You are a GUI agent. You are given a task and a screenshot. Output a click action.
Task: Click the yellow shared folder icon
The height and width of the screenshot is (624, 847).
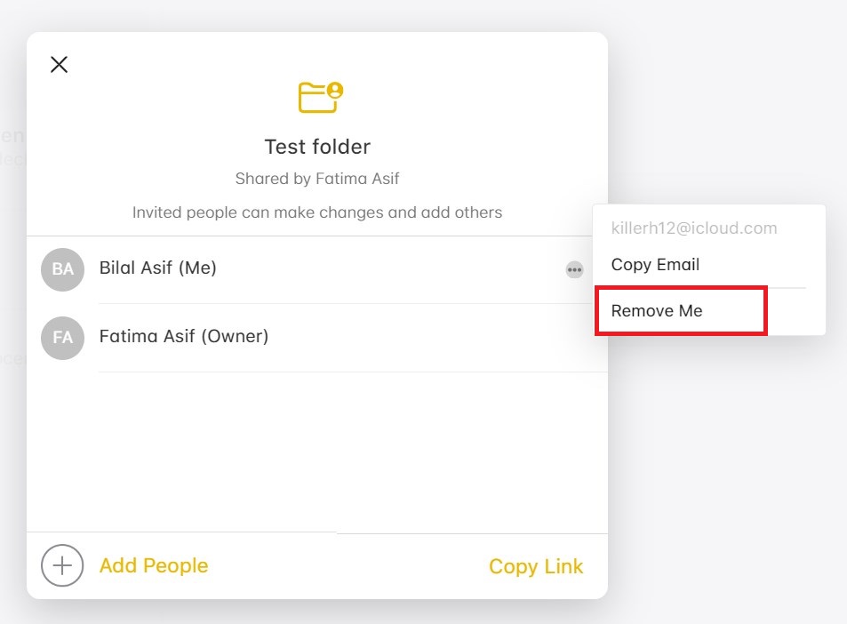pyautogui.click(x=317, y=98)
